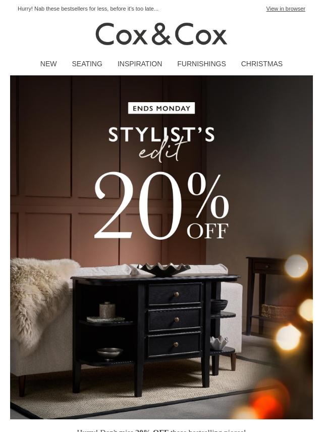Click the top drawer brass knob

click(x=177, y=294)
